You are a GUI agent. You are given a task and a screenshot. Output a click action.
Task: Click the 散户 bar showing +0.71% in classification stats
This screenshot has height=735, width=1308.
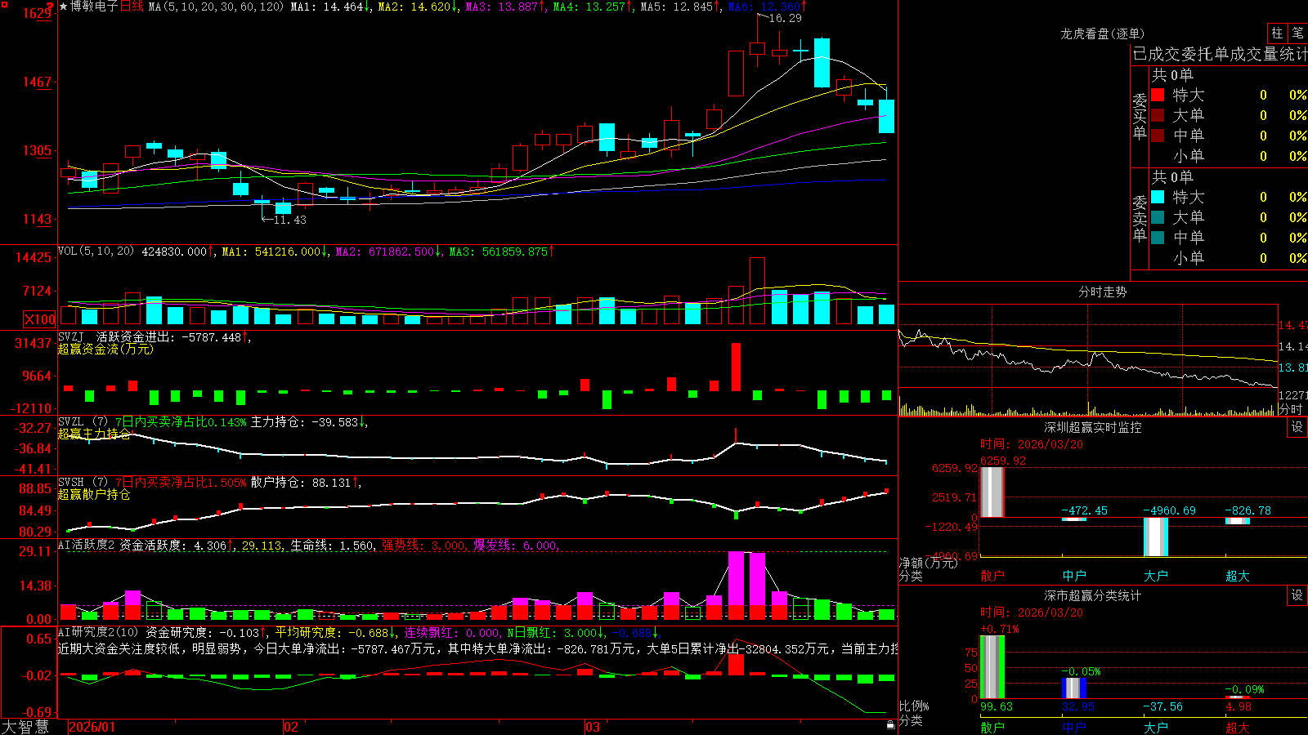coord(992,667)
